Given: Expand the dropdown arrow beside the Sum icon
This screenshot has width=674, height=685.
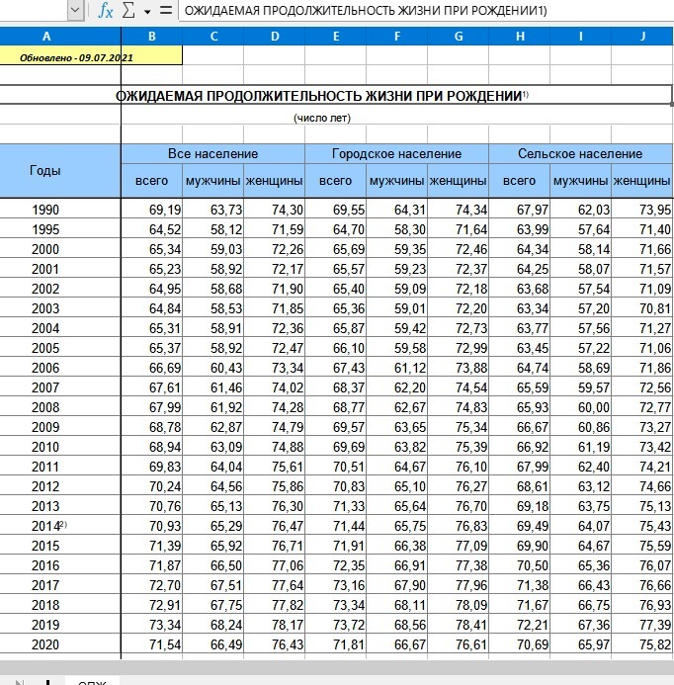Looking at the screenshot, I should tap(146, 11).
